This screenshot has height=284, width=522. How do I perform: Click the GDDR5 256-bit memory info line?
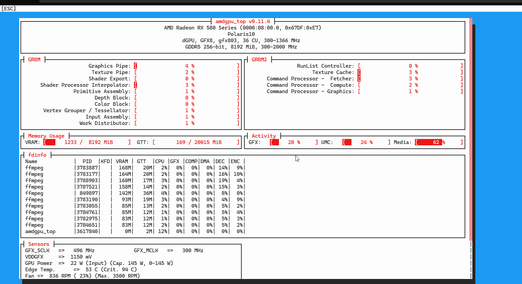click(241, 47)
